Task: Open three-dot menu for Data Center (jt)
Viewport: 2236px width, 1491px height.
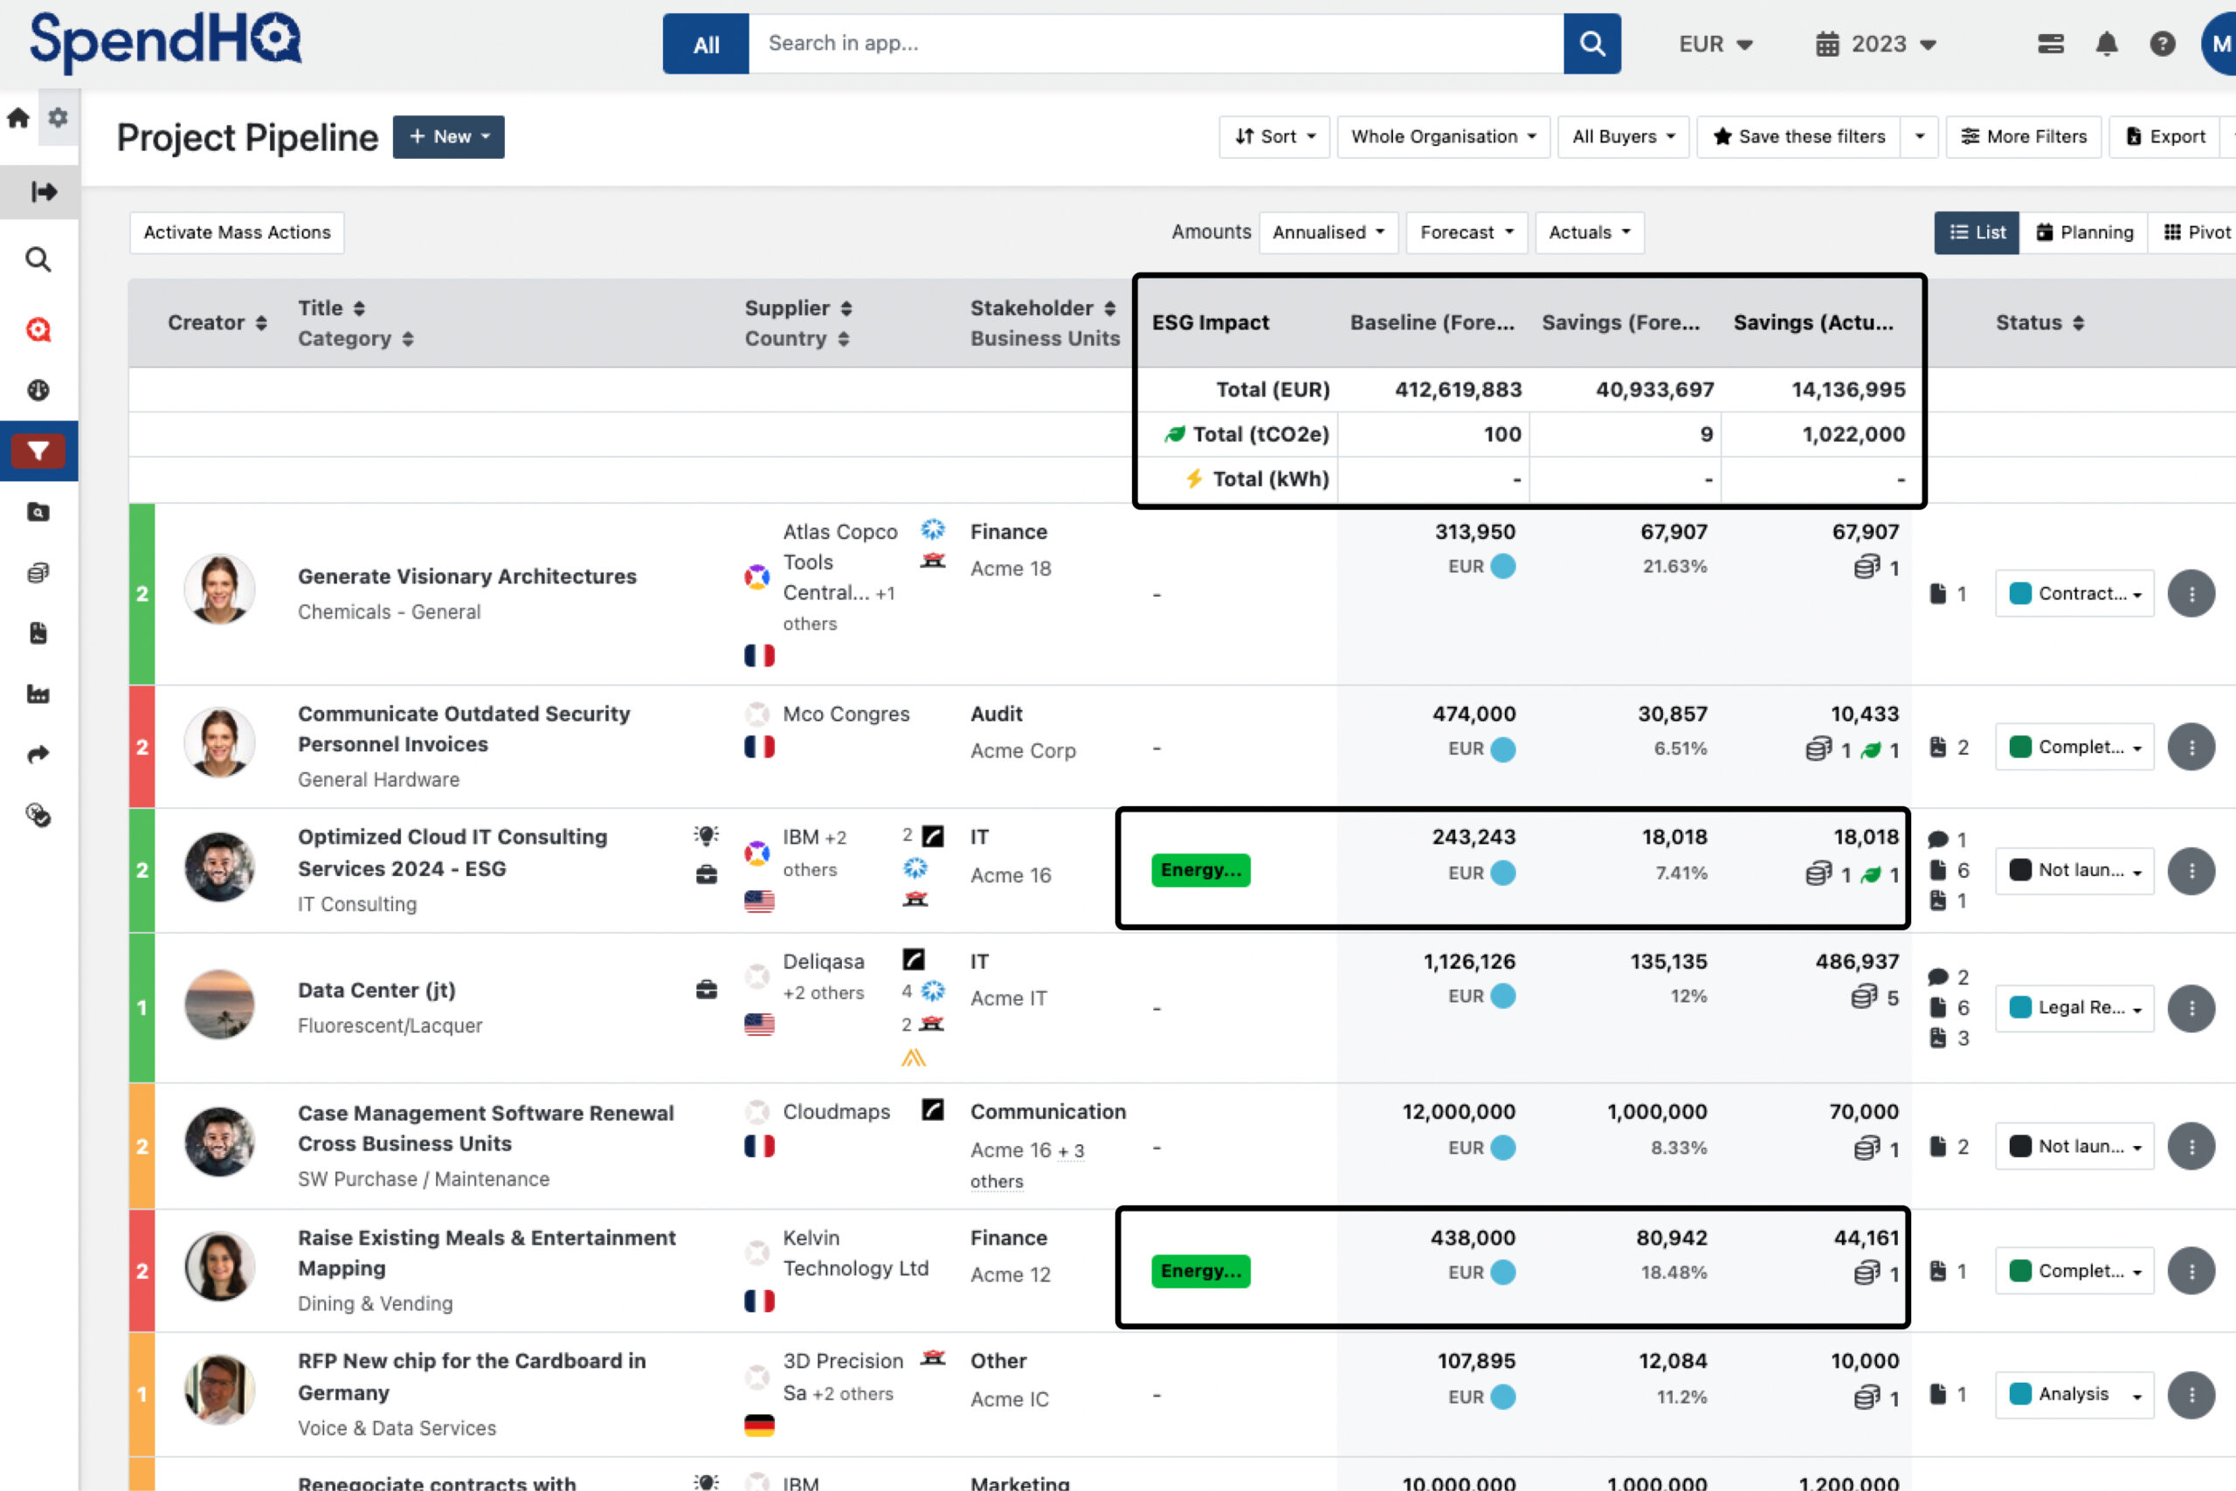Action: coord(2191,1008)
